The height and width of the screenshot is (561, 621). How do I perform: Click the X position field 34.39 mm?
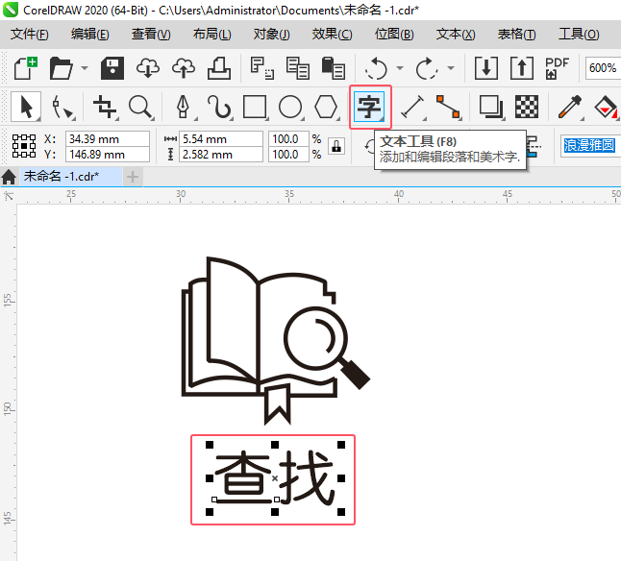point(108,139)
